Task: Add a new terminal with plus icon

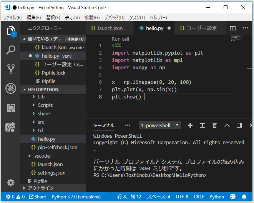Action: (x=190, y=125)
